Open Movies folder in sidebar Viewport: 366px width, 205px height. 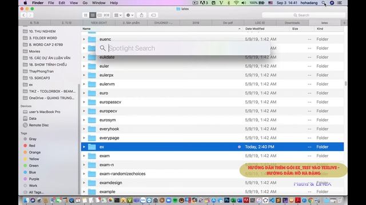pyautogui.click(x=34, y=51)
